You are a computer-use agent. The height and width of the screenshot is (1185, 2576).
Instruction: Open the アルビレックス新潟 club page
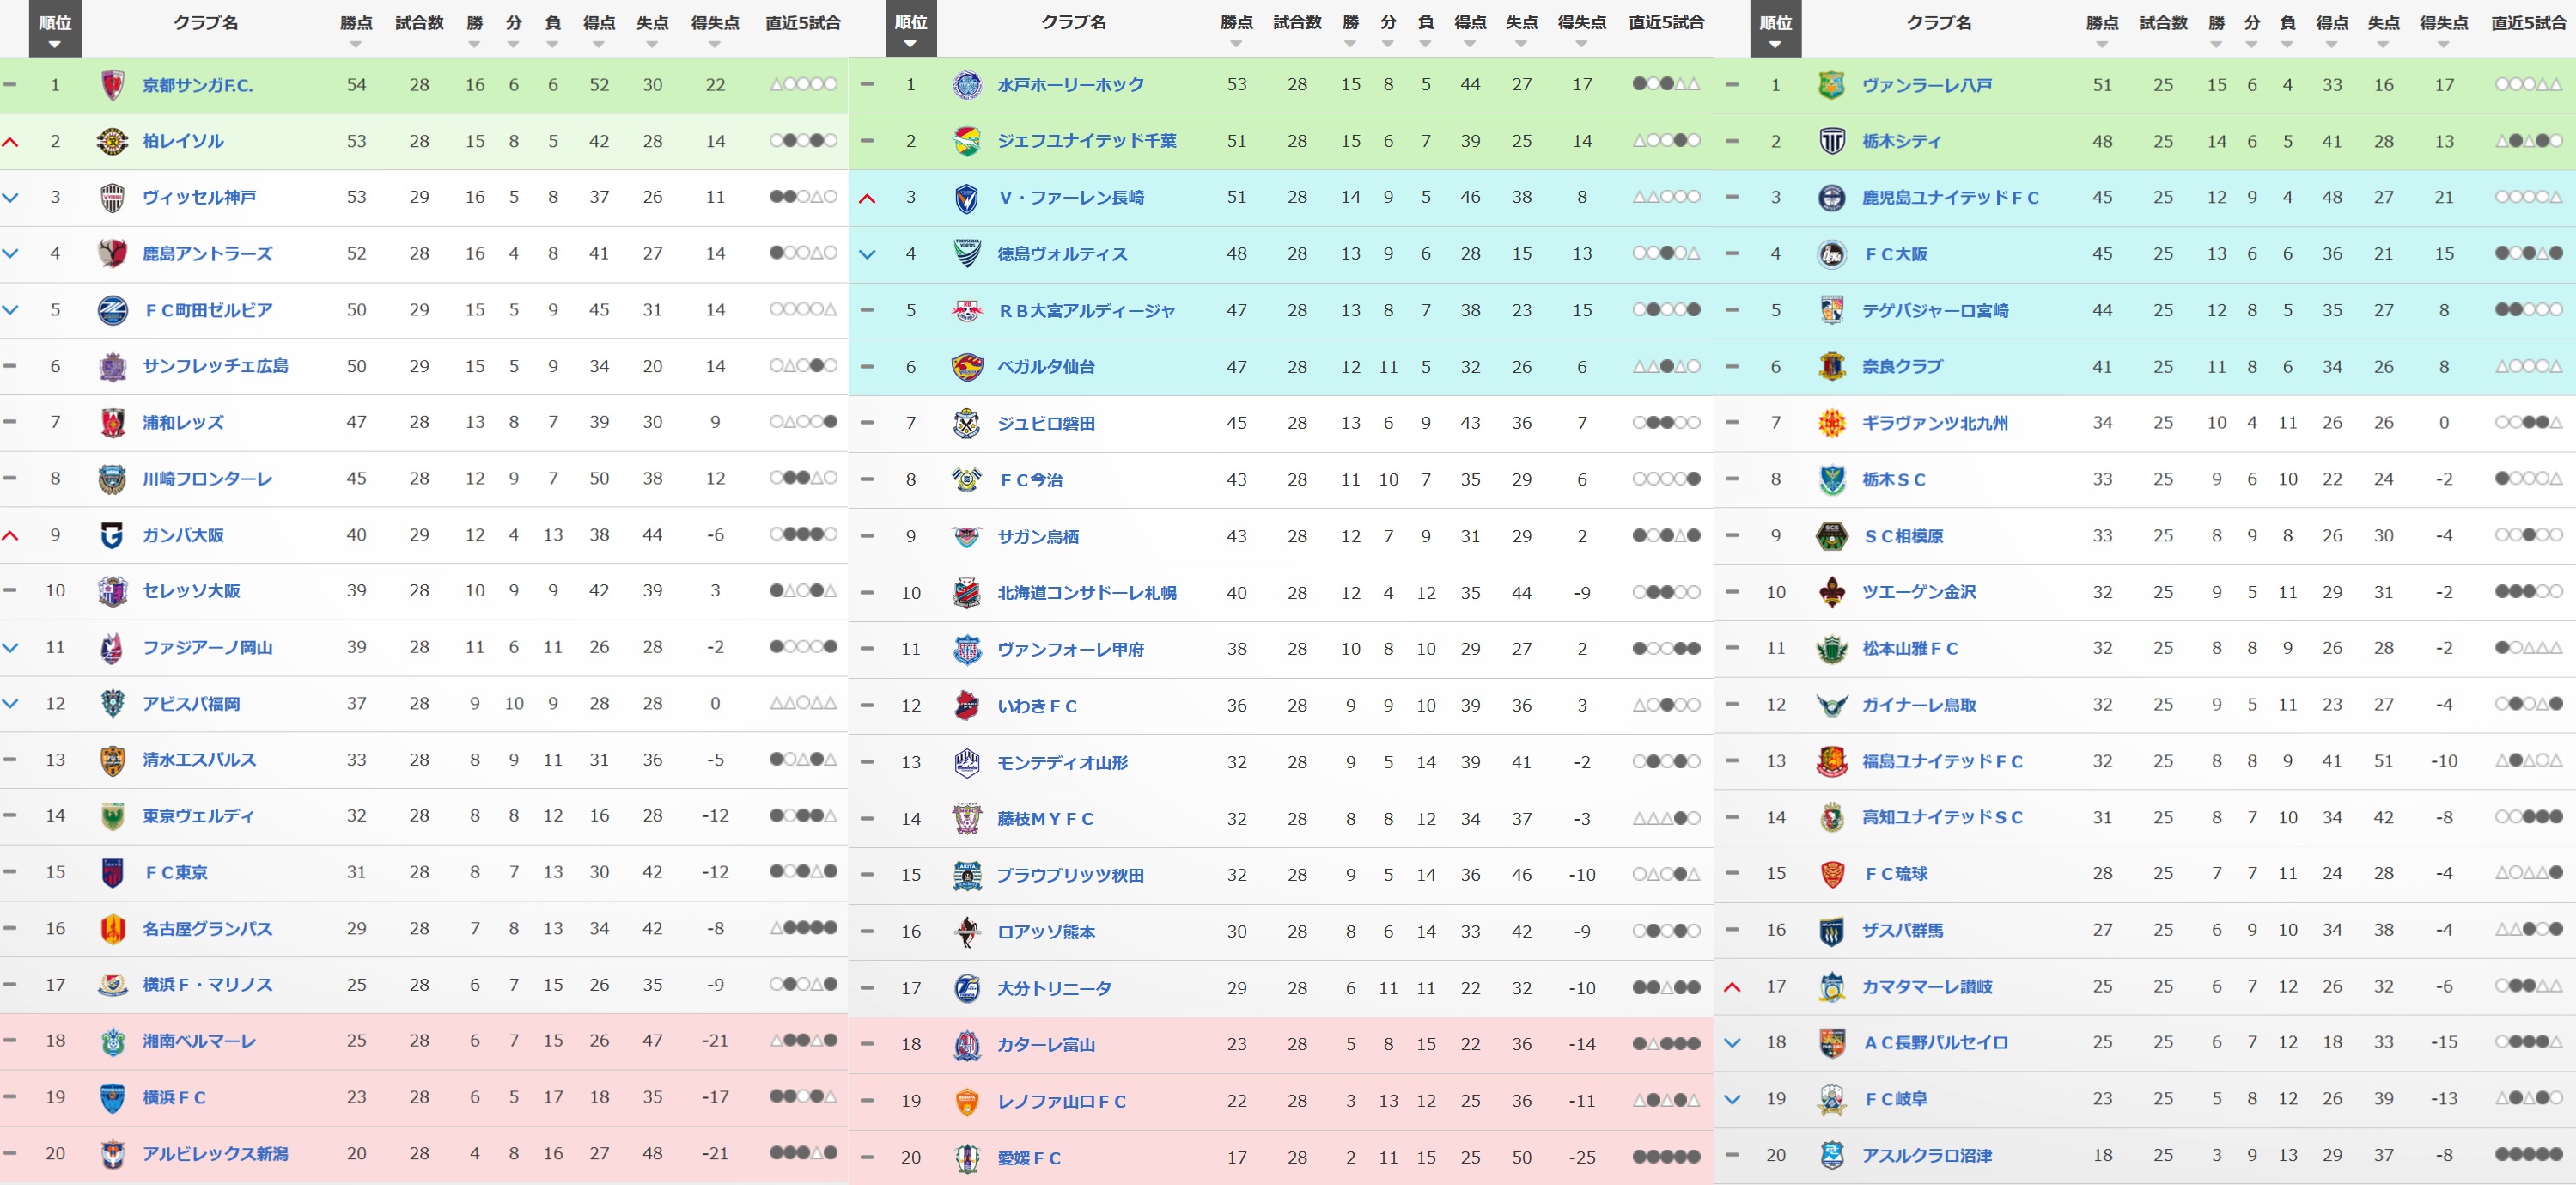215,1154
